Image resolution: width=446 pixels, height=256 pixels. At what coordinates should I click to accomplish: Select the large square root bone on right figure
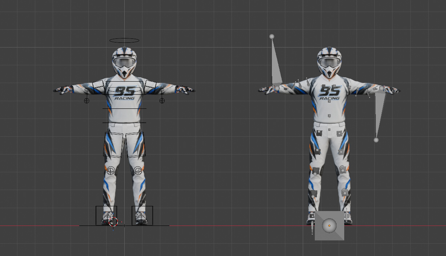(329, 226)
